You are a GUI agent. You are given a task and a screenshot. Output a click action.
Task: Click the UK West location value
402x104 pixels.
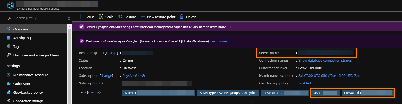pos(129,68)
